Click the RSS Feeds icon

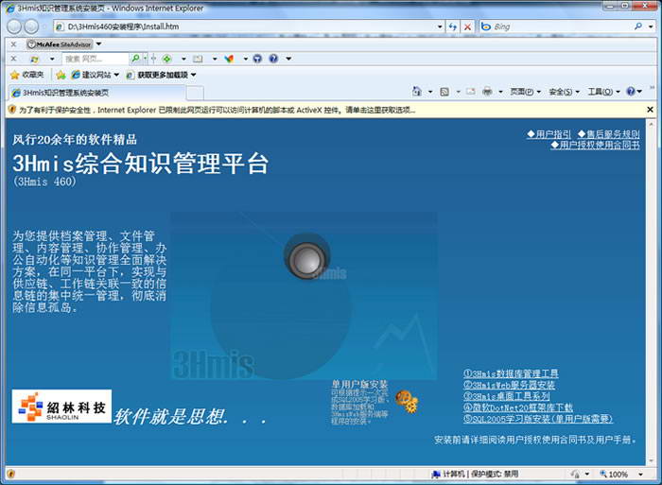444,92
